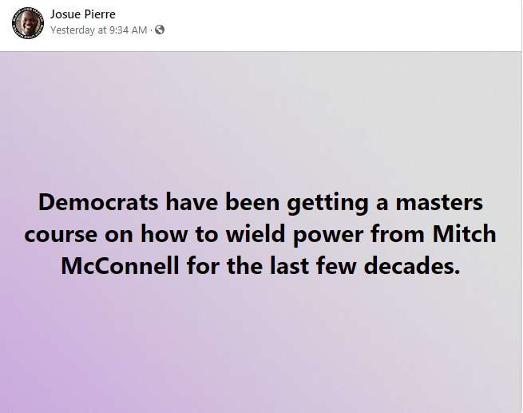Click the "Yesterday at 9:34 AM" timestamp
The height and width of the screenshot is (413, 523).
pos(98,30)
